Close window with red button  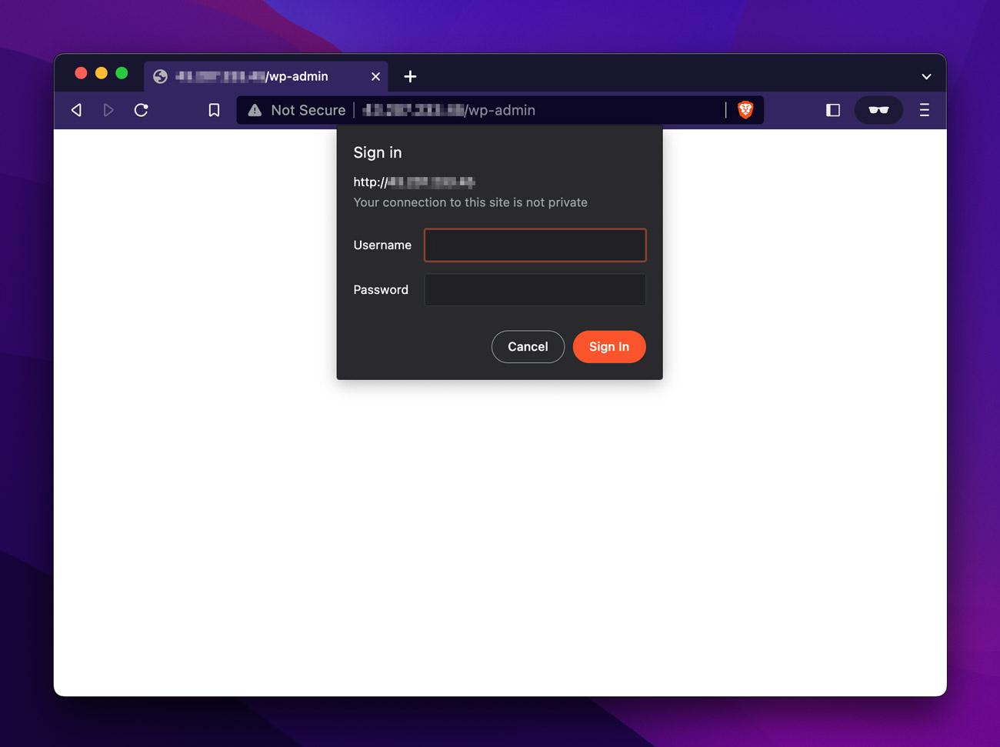click(81, 73)
